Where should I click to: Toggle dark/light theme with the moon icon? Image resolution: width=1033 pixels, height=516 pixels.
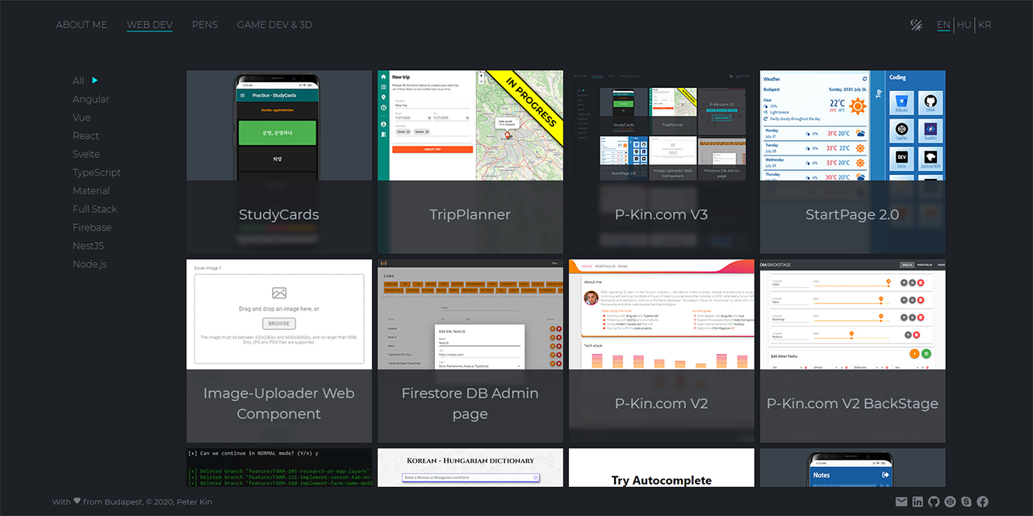click(x=916, y=25)
